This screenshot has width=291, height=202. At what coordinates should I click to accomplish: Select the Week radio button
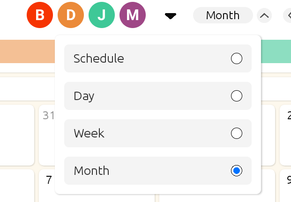(237, 133)
